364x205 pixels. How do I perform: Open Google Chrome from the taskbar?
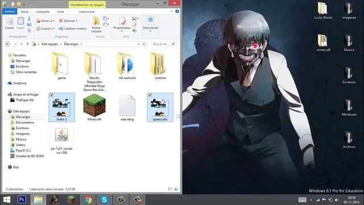point(88,200)
